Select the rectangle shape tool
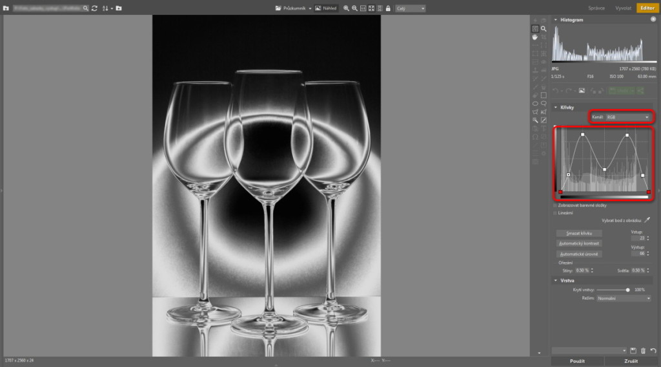Image resolution: width=661 pixels, height=367 pixels. (544, 95)
